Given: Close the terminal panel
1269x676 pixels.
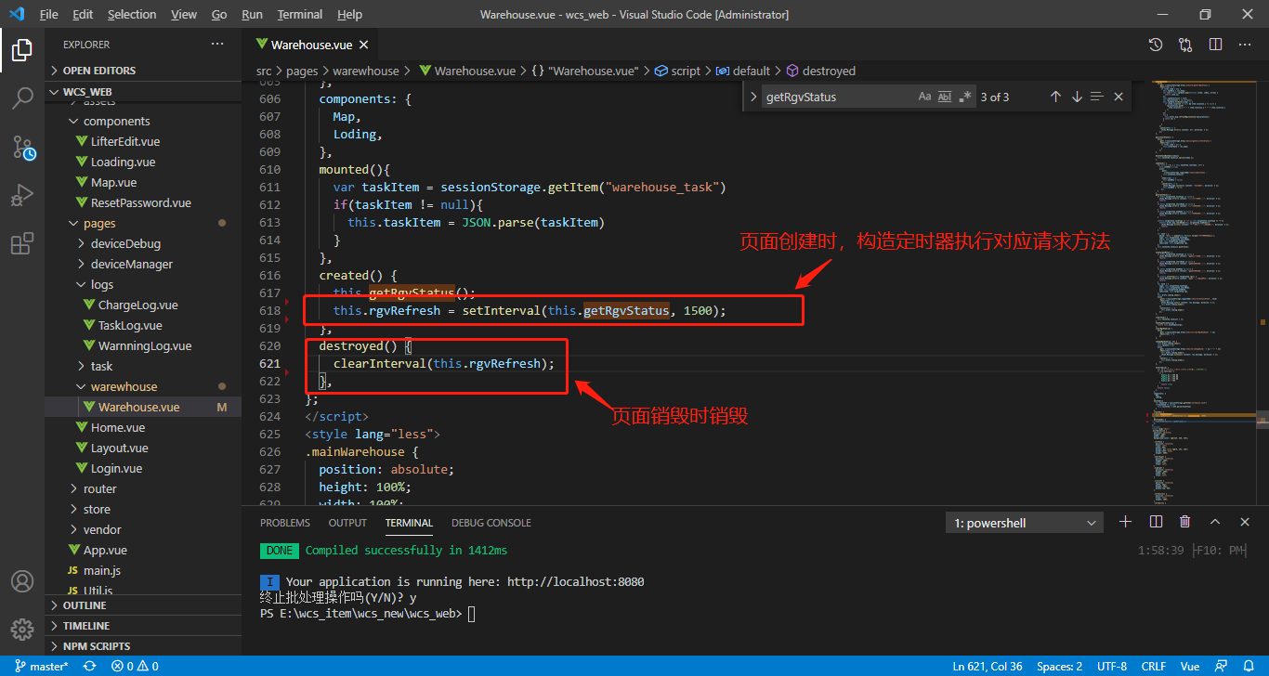Looking at the screenshot, I should tap(1245, 522).
